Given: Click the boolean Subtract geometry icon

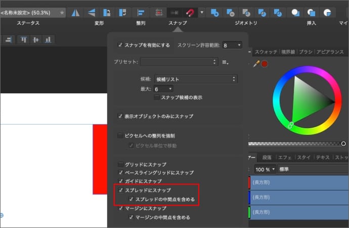Looking at the screenshot, I should (230, 12).
